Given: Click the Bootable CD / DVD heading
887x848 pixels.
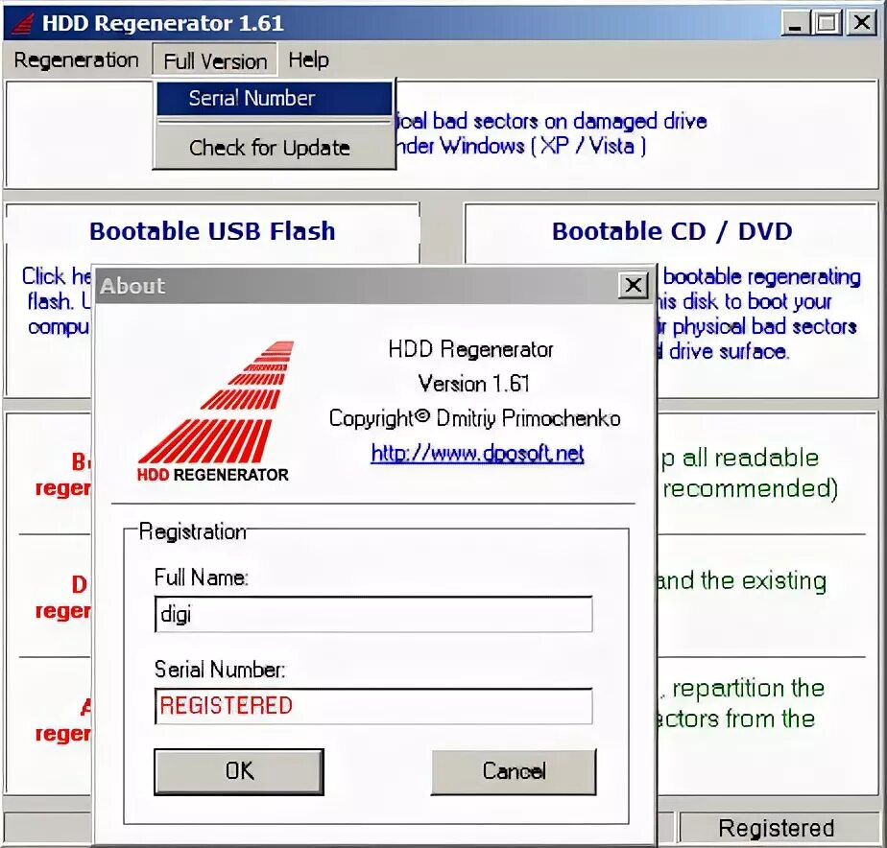Looking at the screenshot, I should (672, 231).
